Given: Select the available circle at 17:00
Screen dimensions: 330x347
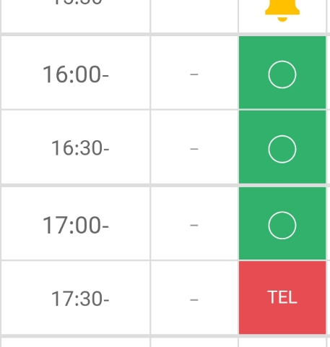Looking at the screenshot, I should (x=282, y=226).
